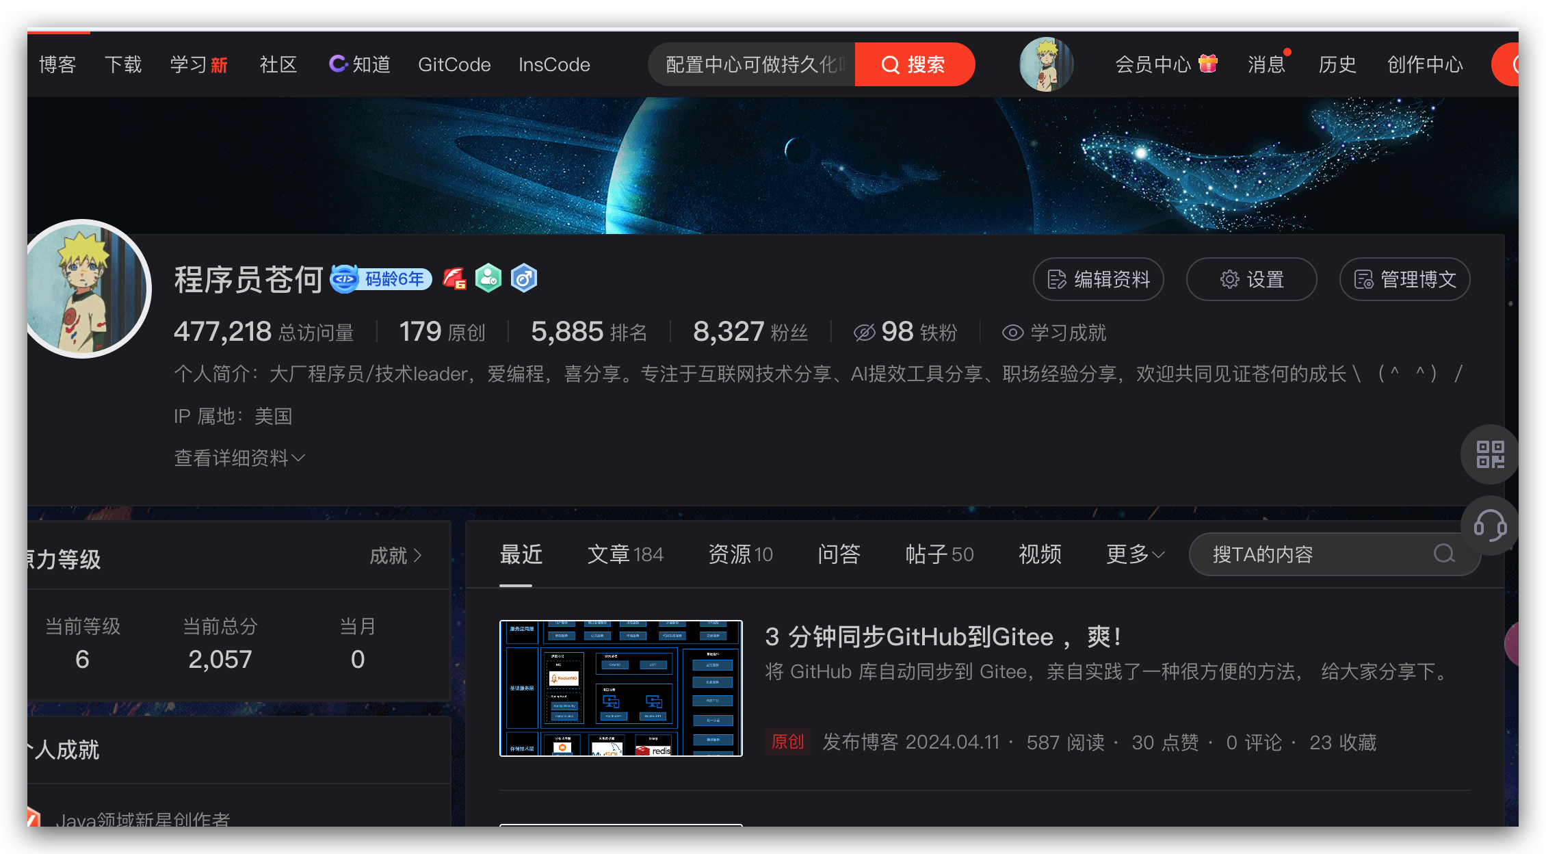Image resolution: width=1546 pixels, height=854 pixels.
Task: Click the green shield verification badge
Action: 488,279
